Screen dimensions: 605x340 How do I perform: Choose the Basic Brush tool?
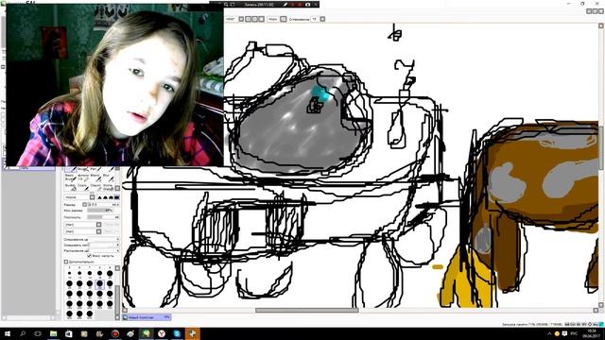(x=70, y=178)
